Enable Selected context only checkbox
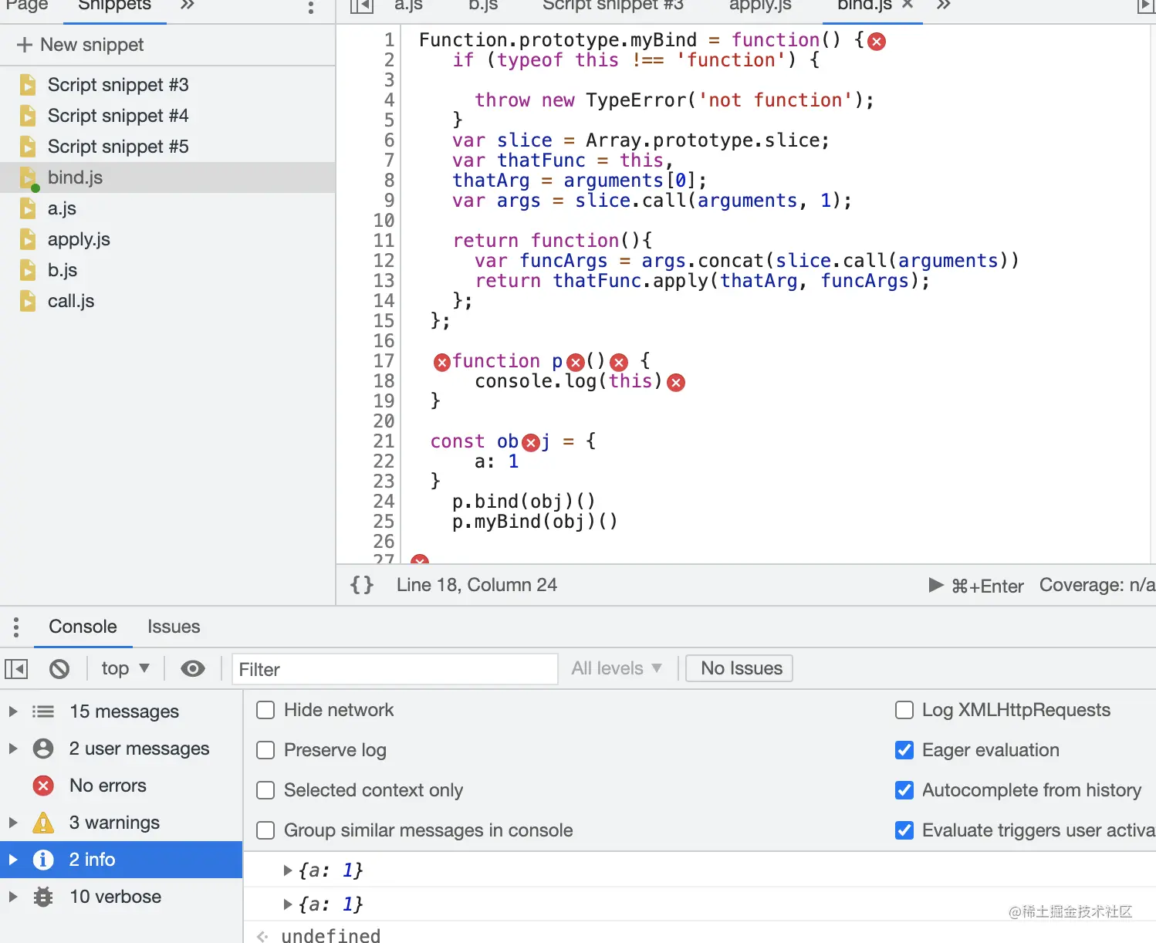1156x943 pixels. (265, 790)
